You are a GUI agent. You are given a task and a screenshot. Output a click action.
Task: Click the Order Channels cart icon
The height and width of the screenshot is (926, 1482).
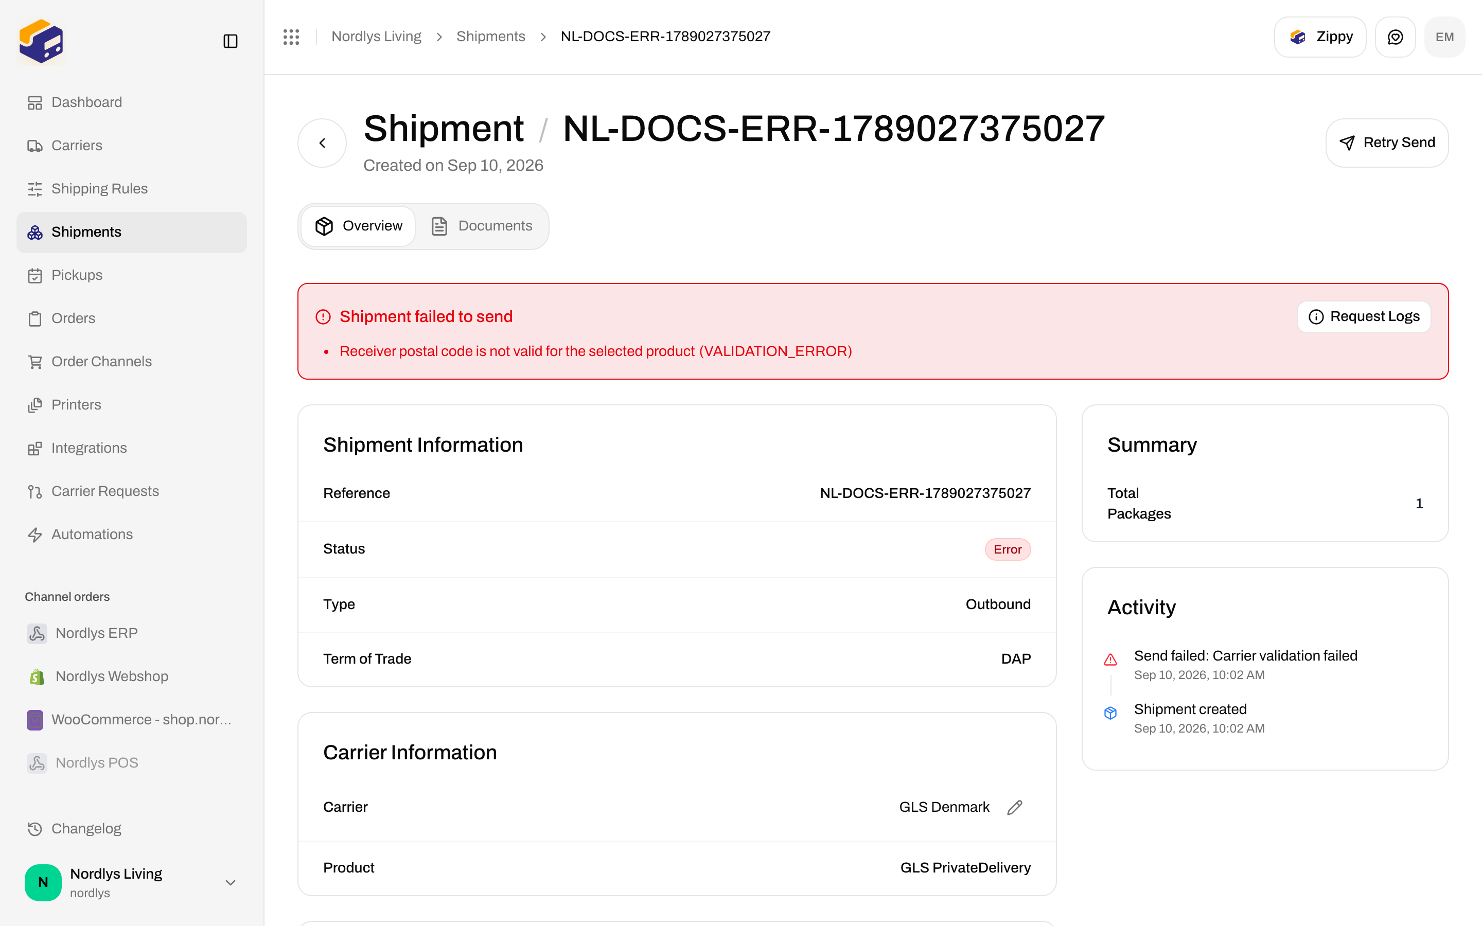tap(35, 362)
